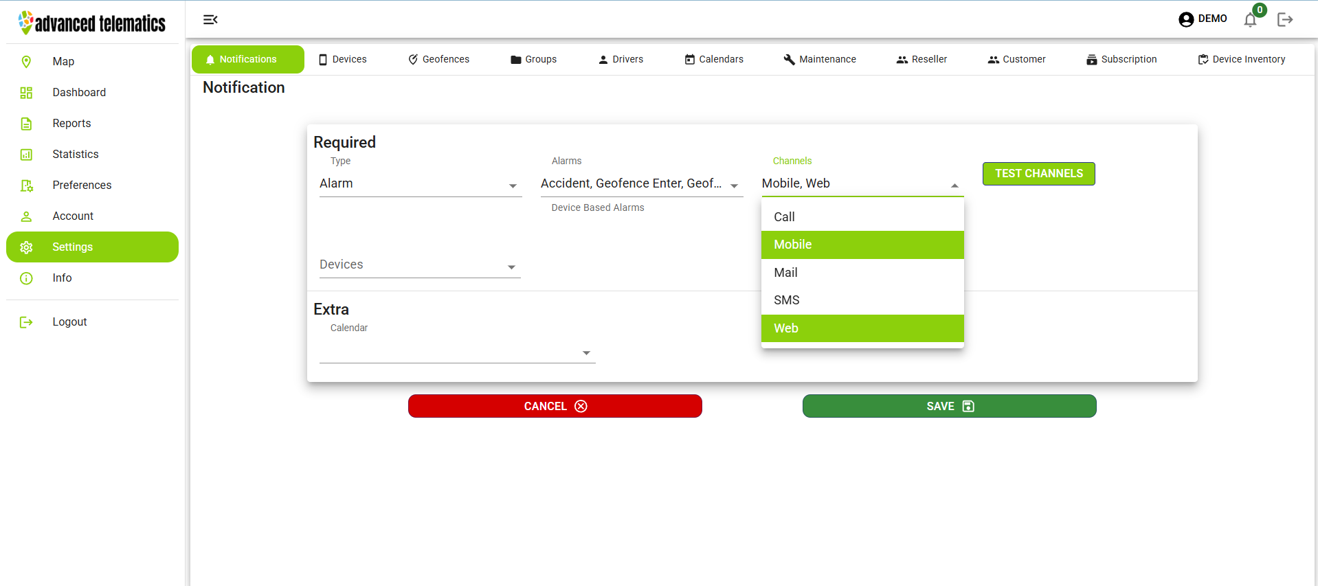The height and width of the screenshot is (586, 1318).
Task: Deselect the Mobile channel option
Action: coord(862,245)
